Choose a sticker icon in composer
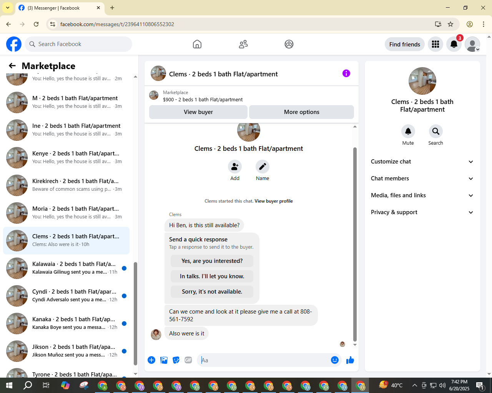Viewport: 492px width, 393px height. click(x=176, y=360)
